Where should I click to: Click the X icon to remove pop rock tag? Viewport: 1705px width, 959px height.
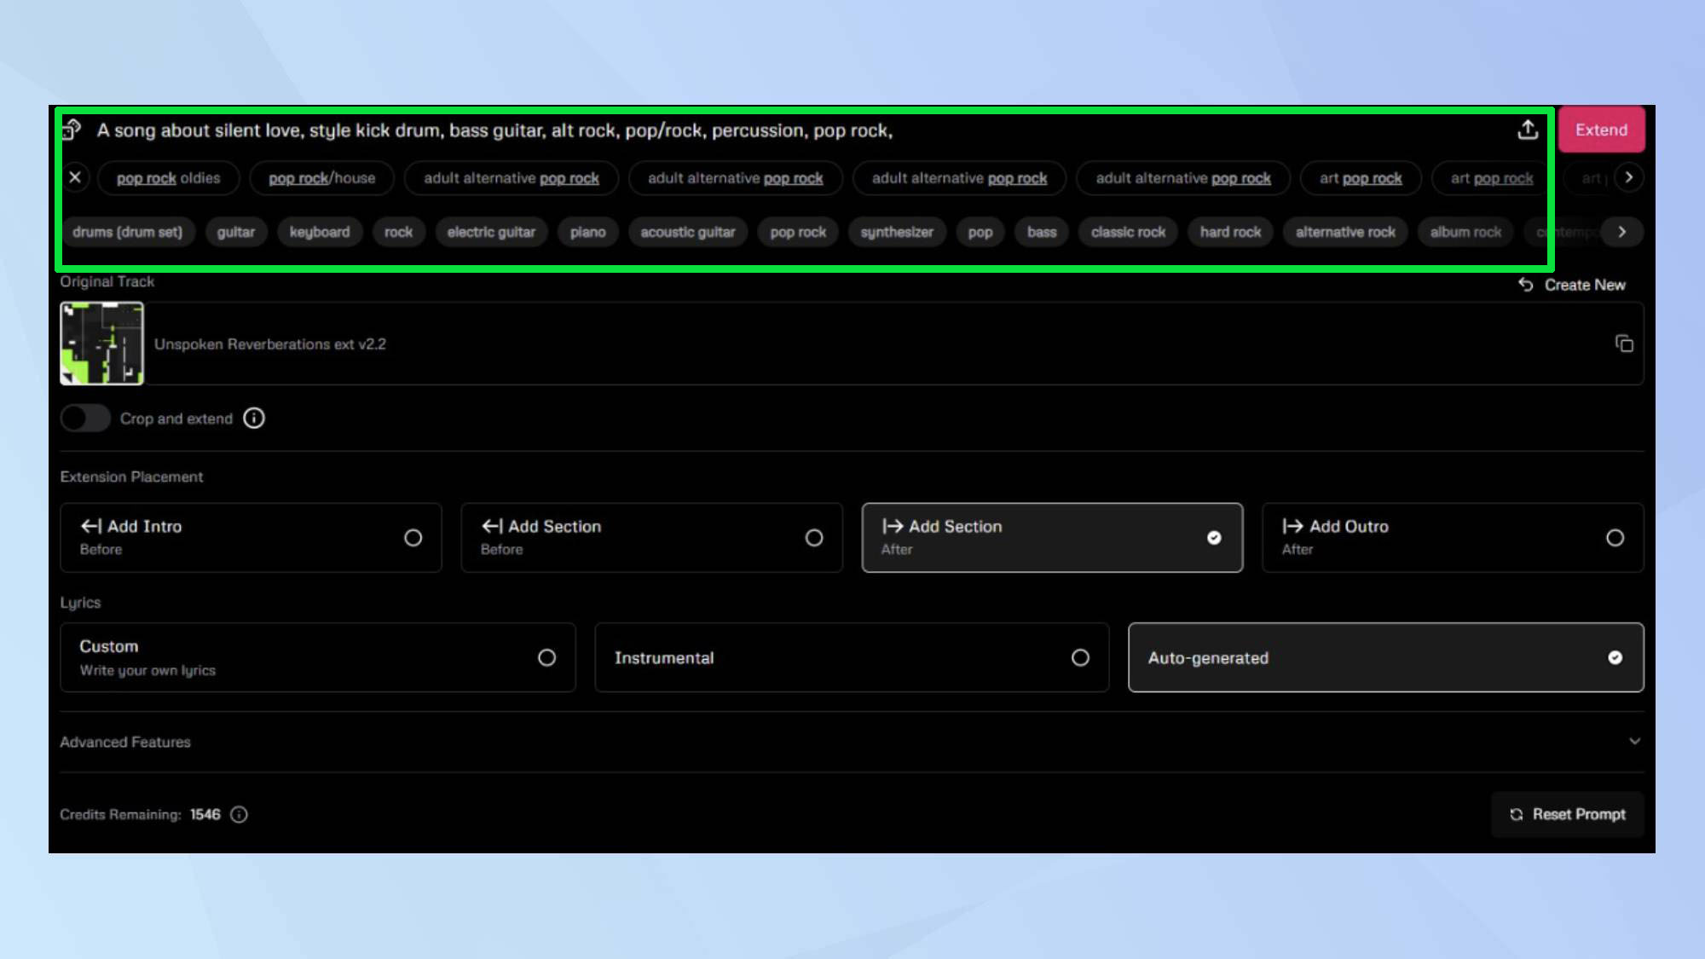pyautogui.click(x=75, y=176)
